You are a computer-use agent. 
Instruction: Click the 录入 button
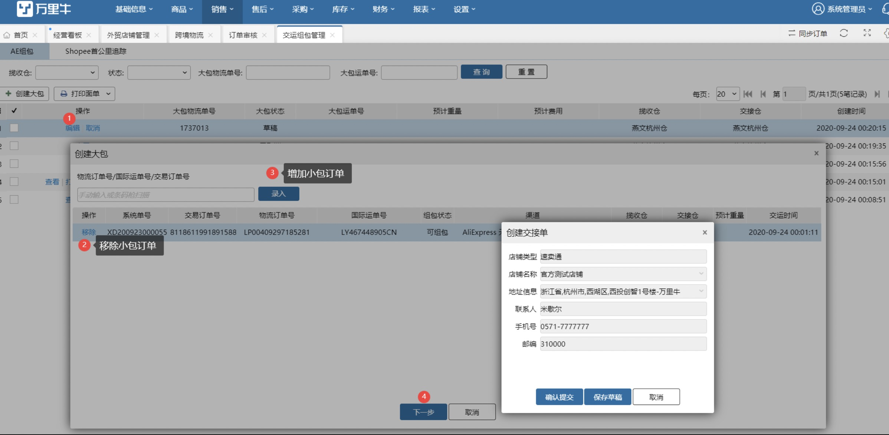(279, 194)
